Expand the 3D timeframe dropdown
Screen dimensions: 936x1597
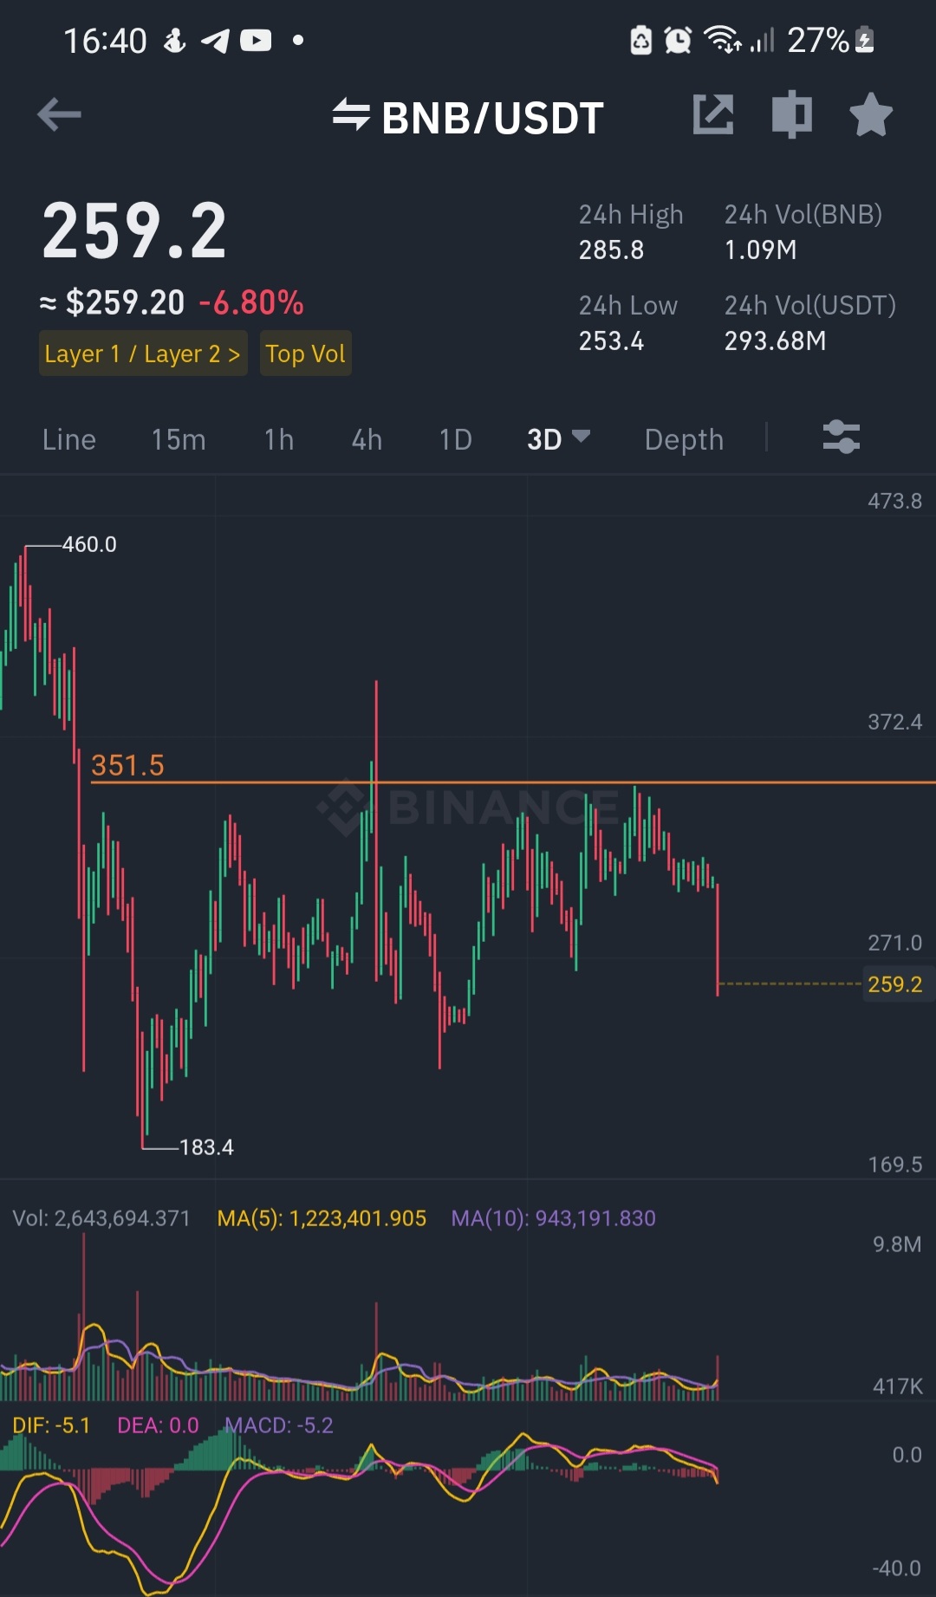pos(558,439)
